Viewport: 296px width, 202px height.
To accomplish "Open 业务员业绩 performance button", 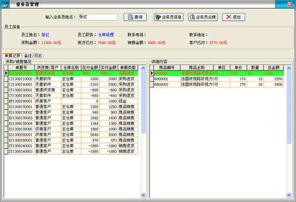I will [x=203, y=17].
